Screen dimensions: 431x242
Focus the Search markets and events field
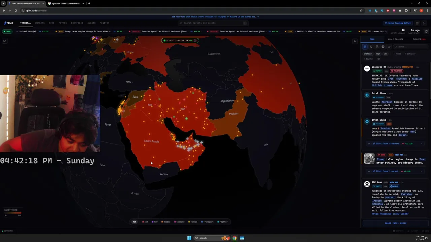[213, 23]
